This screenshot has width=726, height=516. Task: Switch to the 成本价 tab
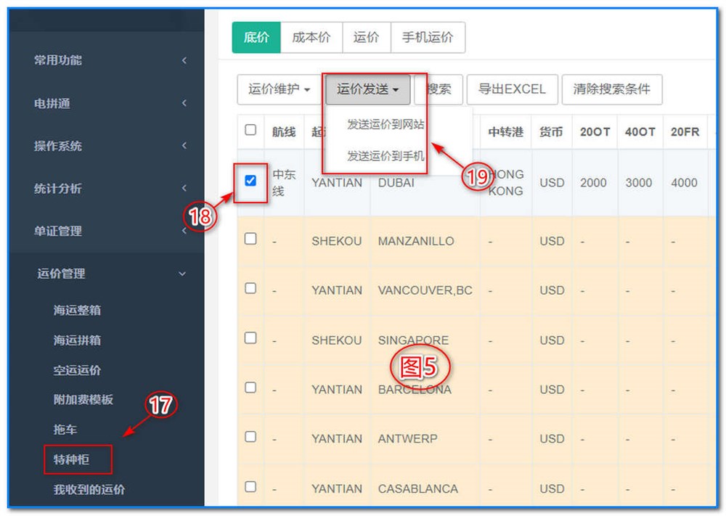[311, 37]
